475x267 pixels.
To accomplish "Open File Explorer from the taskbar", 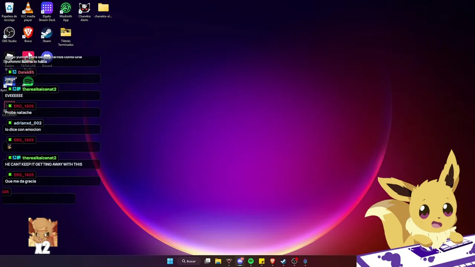I will click(x=218, y=261).
